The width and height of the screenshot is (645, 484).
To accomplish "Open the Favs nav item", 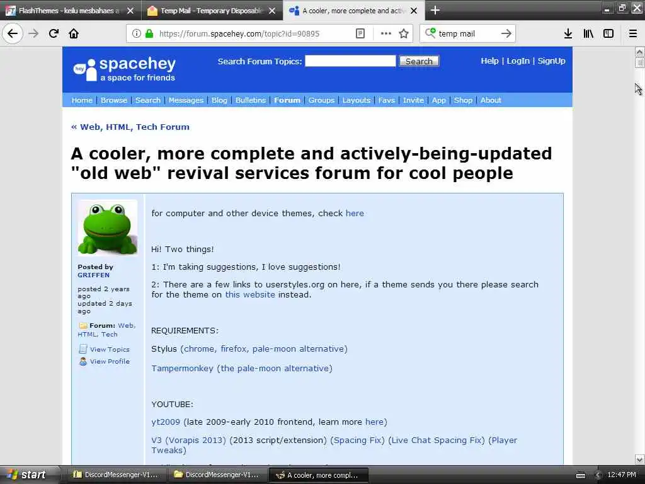I will click(x=386, y=100).
